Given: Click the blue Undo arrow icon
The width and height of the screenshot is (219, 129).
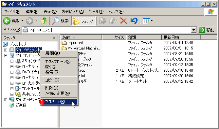Looking at the screenshot, I should pos(134,21).
